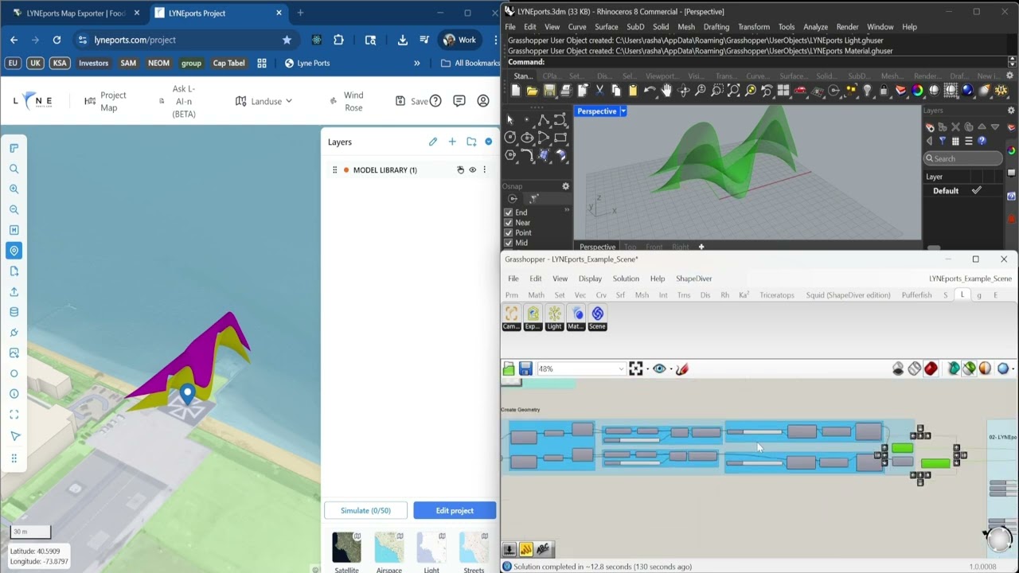Open the Wind Rose link
The height and width of the screenshot is (573, 1019).
[346, 101]
